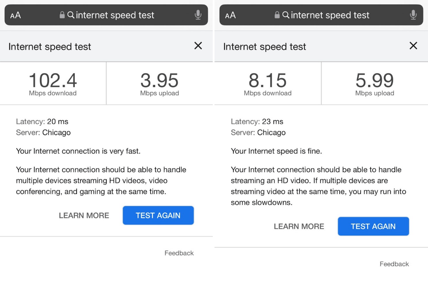The image size is (428, 304).
Task: Close the speed test panel showing 8.15 Mbps
Action: (x=413, y=46)
